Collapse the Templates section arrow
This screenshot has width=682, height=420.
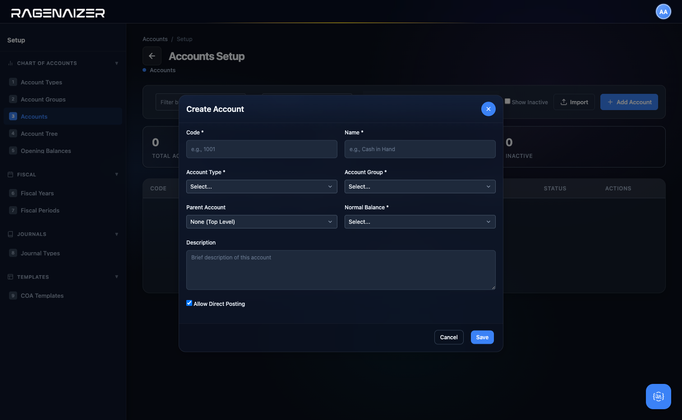click(x=117, y=277)
